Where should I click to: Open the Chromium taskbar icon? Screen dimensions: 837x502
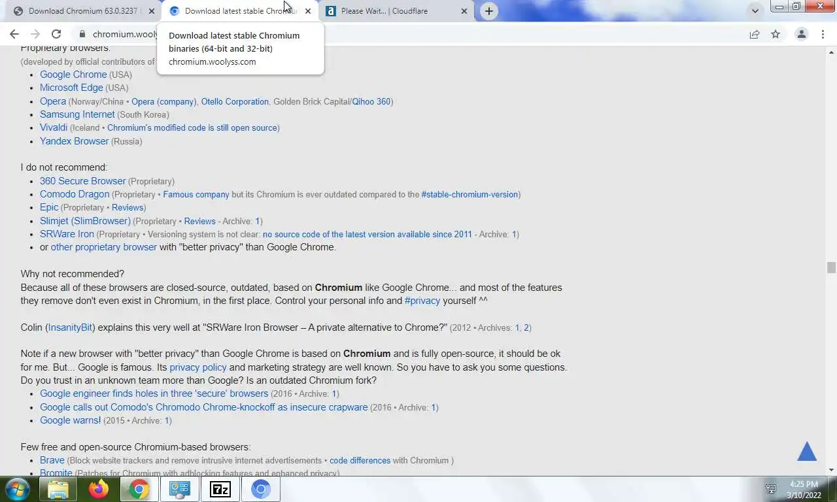tap(261, 489)
